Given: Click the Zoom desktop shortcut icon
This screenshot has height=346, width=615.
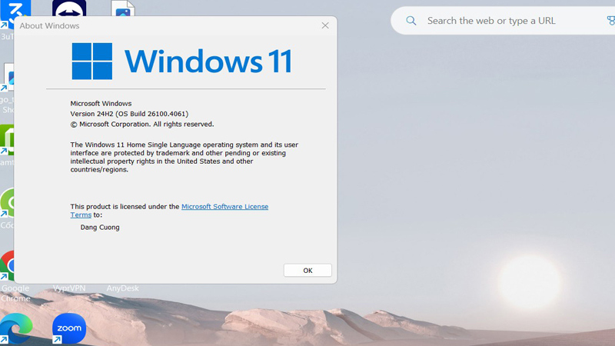Looking at the screenshot, I should pyautogui.click(x=69, y=328).
